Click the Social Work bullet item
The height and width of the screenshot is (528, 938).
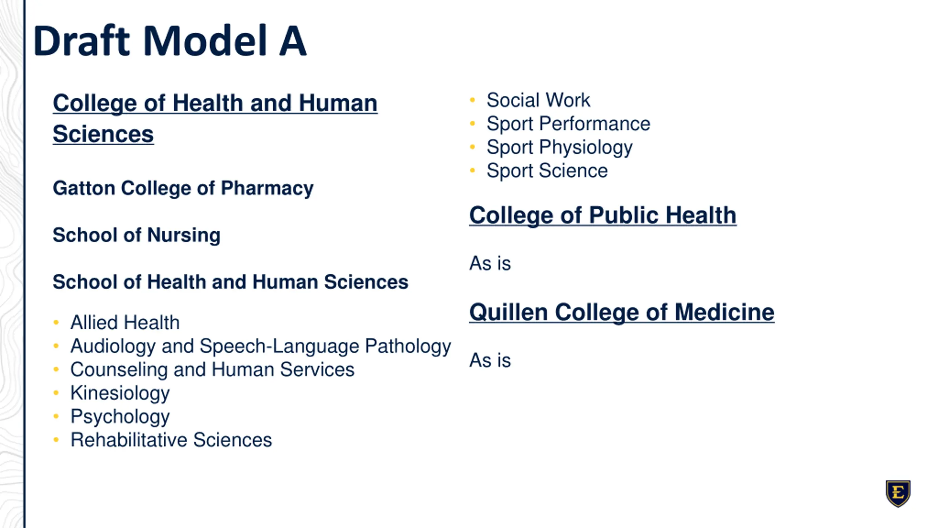pyautogui.click(x=538, y=100)
